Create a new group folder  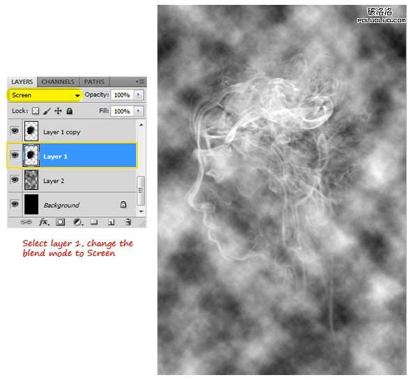pyautogui.click(x=94, y=222)
